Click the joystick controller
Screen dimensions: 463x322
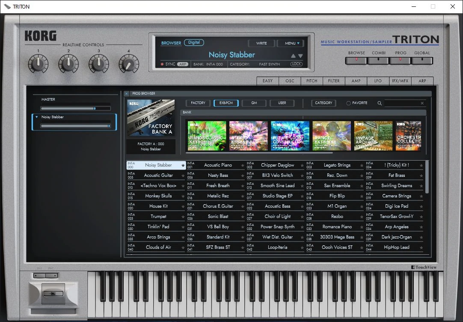tap(53, 294)
